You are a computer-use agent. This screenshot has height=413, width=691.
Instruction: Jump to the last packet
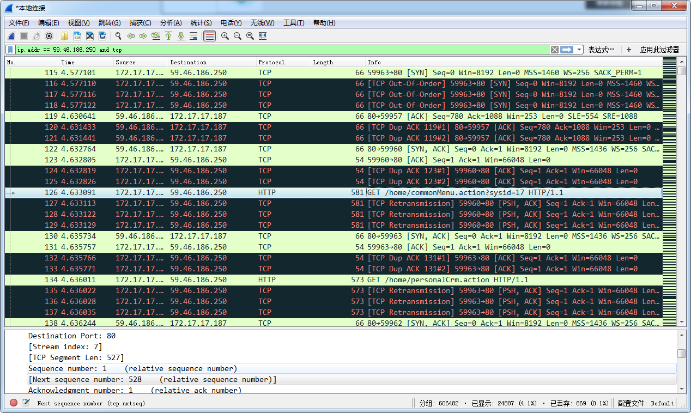pyautogui.click(x=181, y=36)
